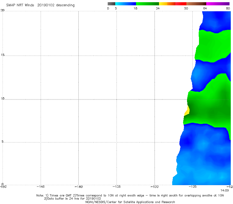This screenshot has width=233, height=204.
Task: Click the longitude axis label '-140'
Action: (78, 187)
